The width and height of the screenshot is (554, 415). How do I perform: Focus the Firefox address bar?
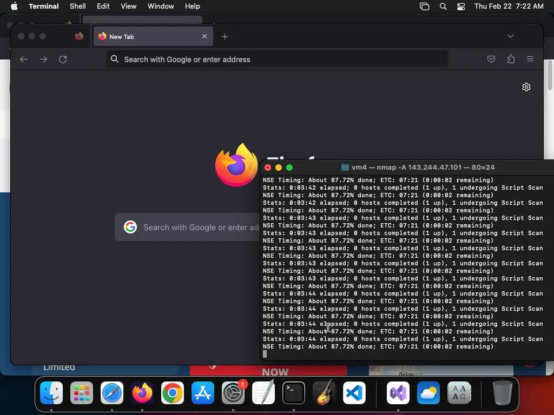(x=277, y=59)
